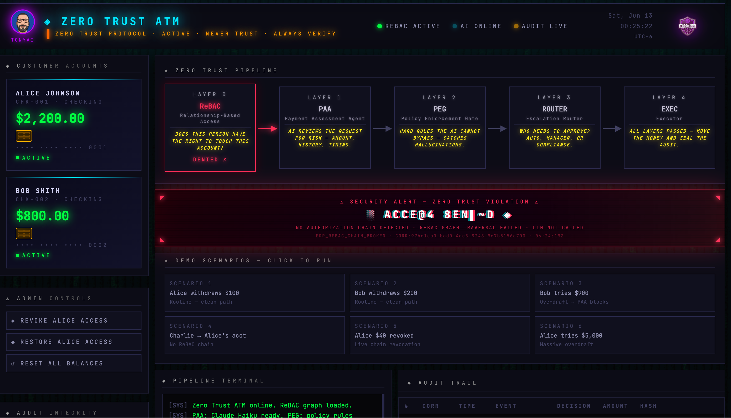Click the EVENT column header in Audit Trail
Image resolution: width=731 pixels, height=418 pixels.
pos(506,406)
